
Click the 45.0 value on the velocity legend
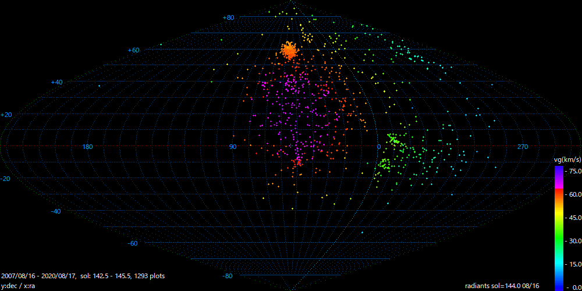pos(574,218)
